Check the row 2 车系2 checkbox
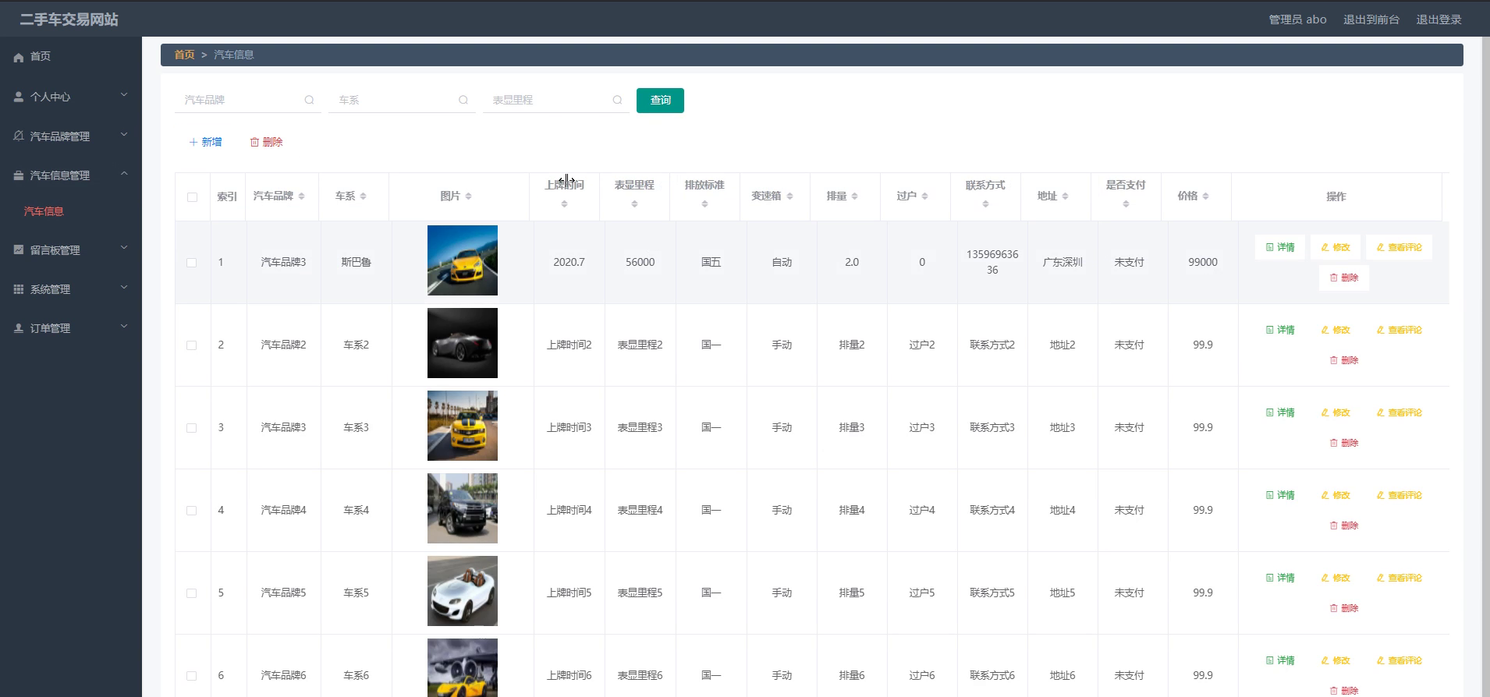1490x697 pixels. pos(192,345)
